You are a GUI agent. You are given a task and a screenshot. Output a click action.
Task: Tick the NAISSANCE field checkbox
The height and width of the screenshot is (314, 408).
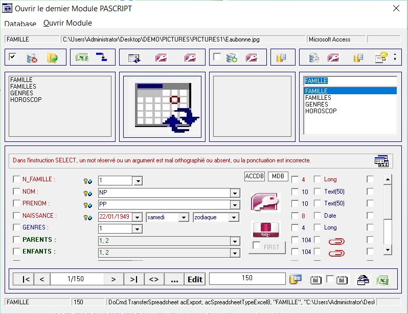coord(16,216)
